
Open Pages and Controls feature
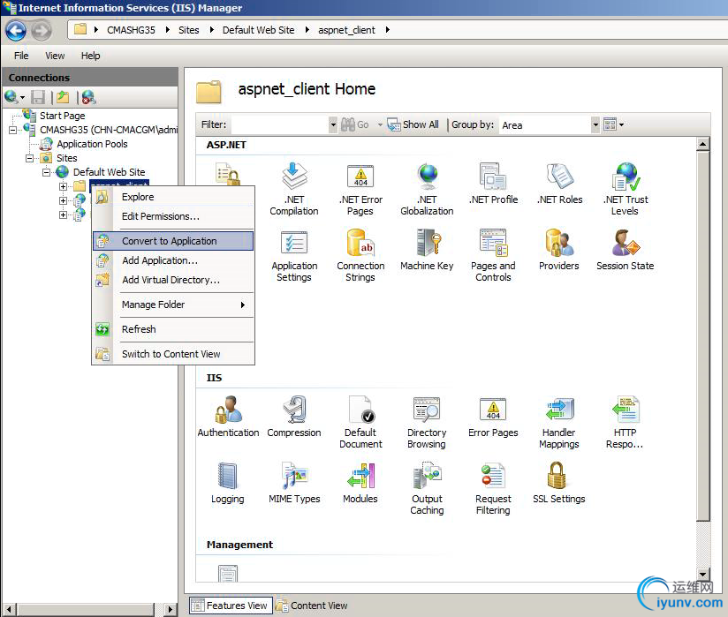493,255
